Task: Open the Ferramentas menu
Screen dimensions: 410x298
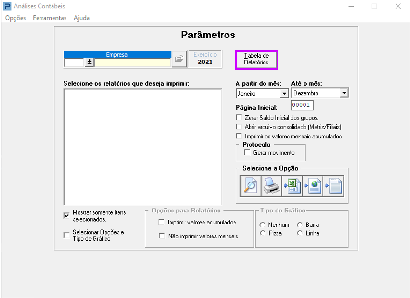Action: (x=50, y=18)
